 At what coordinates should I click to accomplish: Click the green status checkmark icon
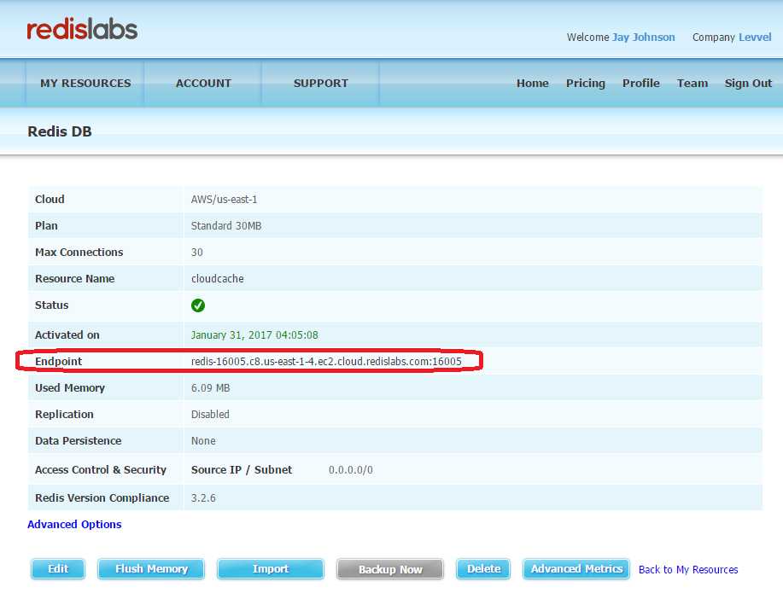[198, 305]
